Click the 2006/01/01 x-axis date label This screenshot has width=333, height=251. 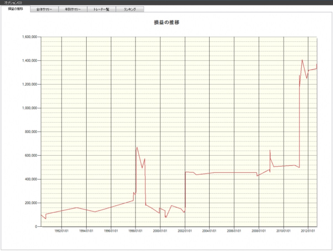point(234,230)
